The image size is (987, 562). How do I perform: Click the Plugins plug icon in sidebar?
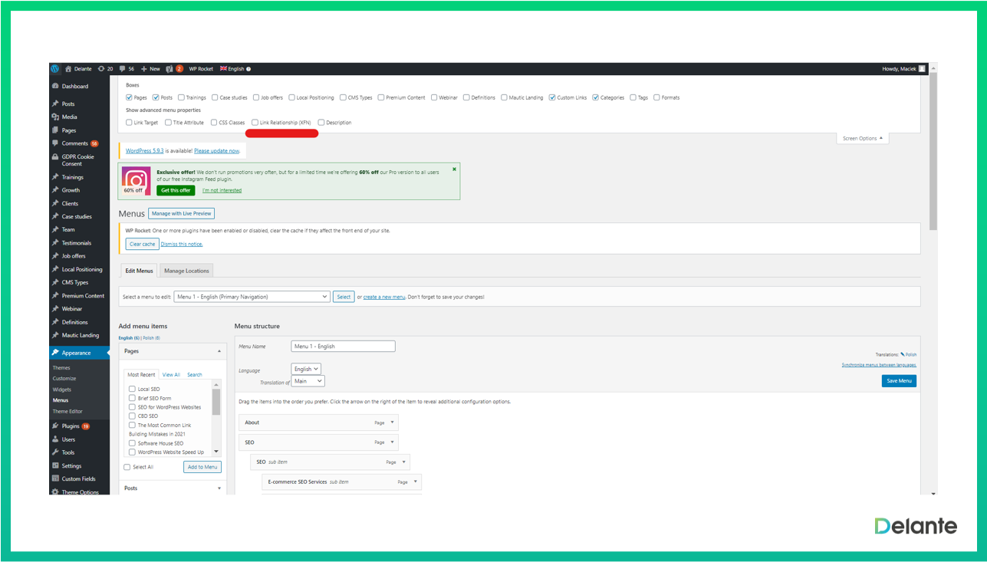click(x=55, y=426)
